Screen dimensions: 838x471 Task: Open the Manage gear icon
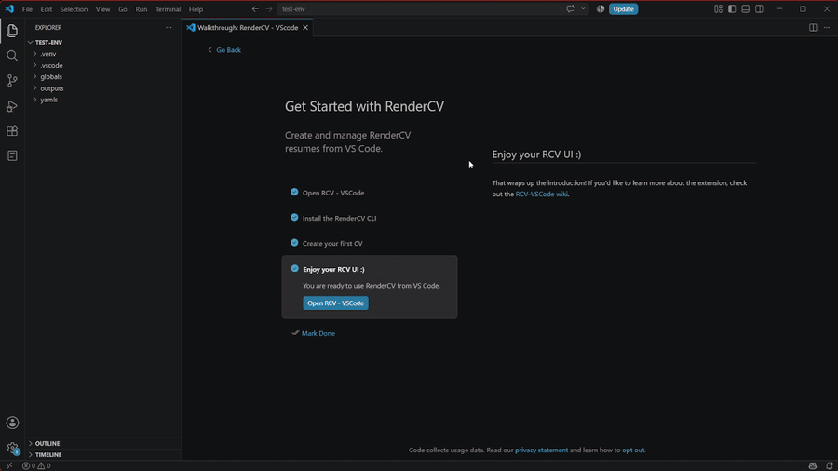coord(12,448)
